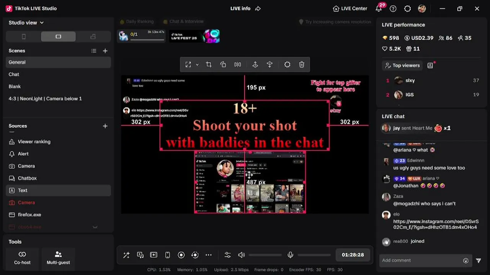Click the 0/1 goal progress widget

click(x=141, y=36)
